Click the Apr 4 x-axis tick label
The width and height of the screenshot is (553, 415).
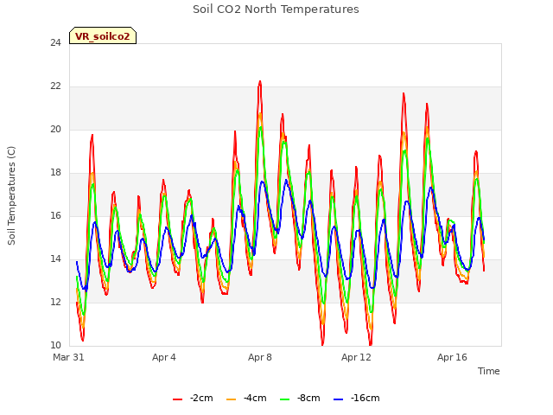coord(164,357)
